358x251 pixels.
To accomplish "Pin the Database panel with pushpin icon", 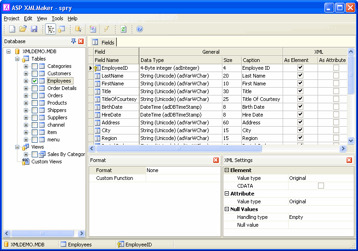I will click(74, 41).
